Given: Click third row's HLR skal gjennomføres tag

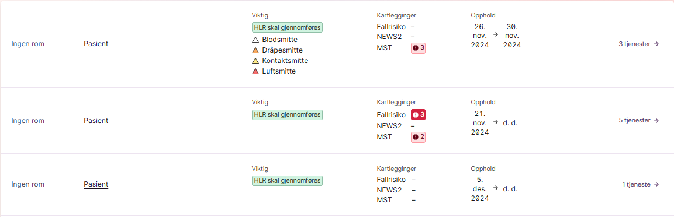Looking at the screenshot, I should point(287,181).
